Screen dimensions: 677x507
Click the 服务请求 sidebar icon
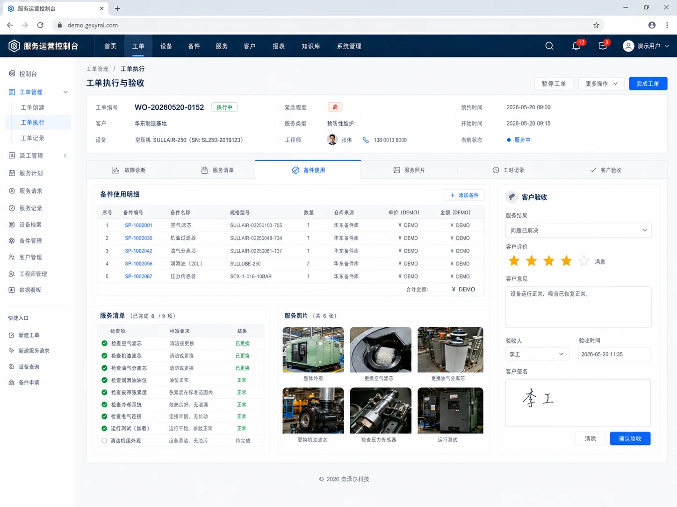coord(12,190)
